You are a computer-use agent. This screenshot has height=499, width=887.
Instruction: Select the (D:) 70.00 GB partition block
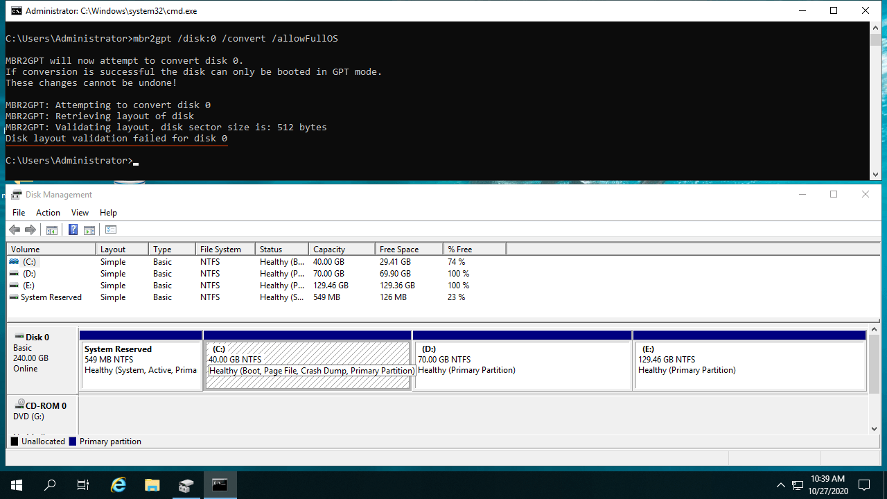point(522,365)
